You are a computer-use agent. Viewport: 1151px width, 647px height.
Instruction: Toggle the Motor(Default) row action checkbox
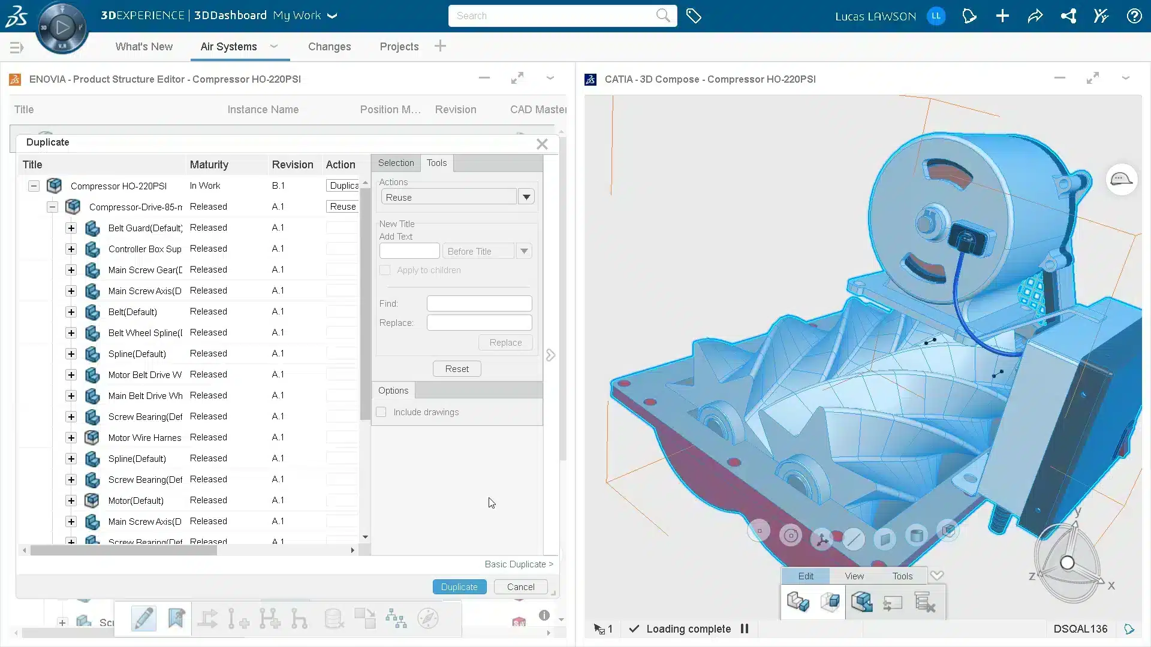pyautogui.click(x=342, y=500)
